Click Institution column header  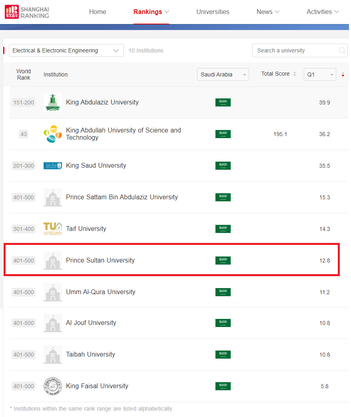pyautogui.click(x=56, y=74)
